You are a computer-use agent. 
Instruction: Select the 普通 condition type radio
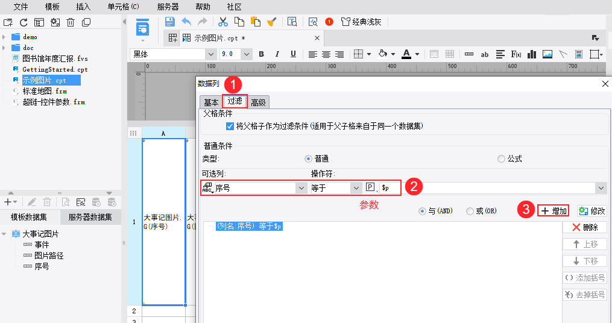[308, 158]
